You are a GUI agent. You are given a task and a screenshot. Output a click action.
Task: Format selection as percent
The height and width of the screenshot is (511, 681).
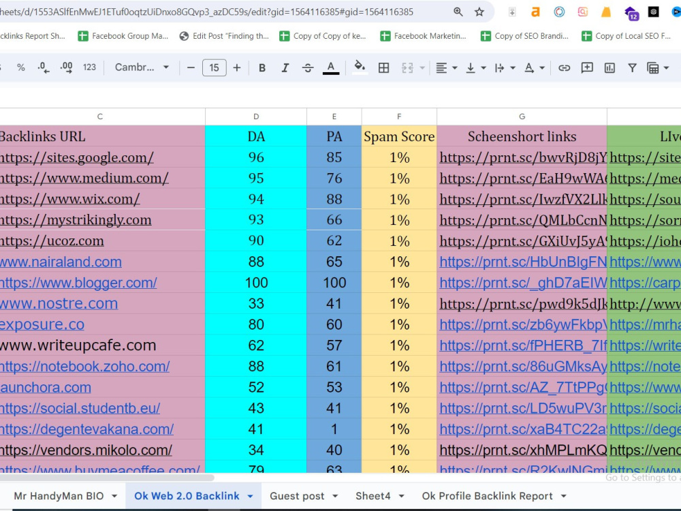(20, 67)
